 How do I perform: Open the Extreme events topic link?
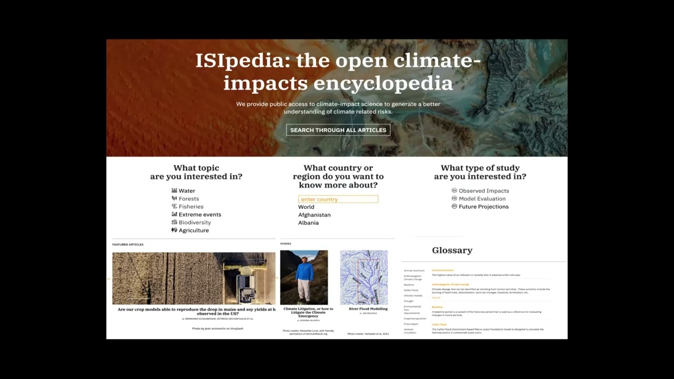coord(200,214)
